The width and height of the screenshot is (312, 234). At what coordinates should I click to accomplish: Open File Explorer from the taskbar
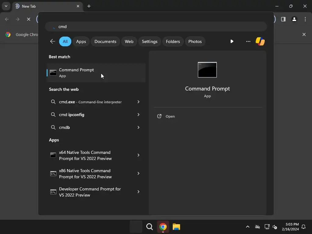point(176,227)
